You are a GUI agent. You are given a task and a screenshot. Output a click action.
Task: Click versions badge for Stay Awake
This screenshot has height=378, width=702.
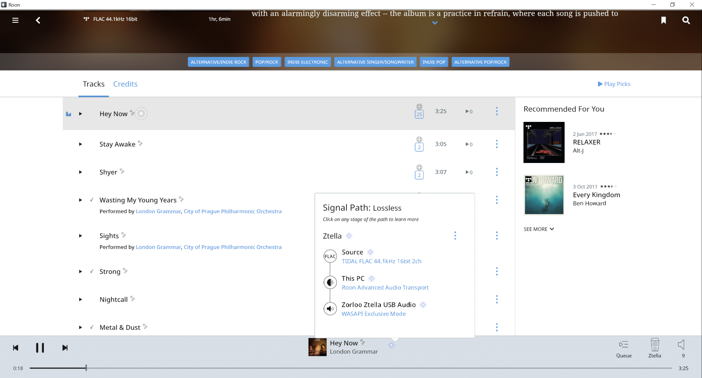(419, 147)
